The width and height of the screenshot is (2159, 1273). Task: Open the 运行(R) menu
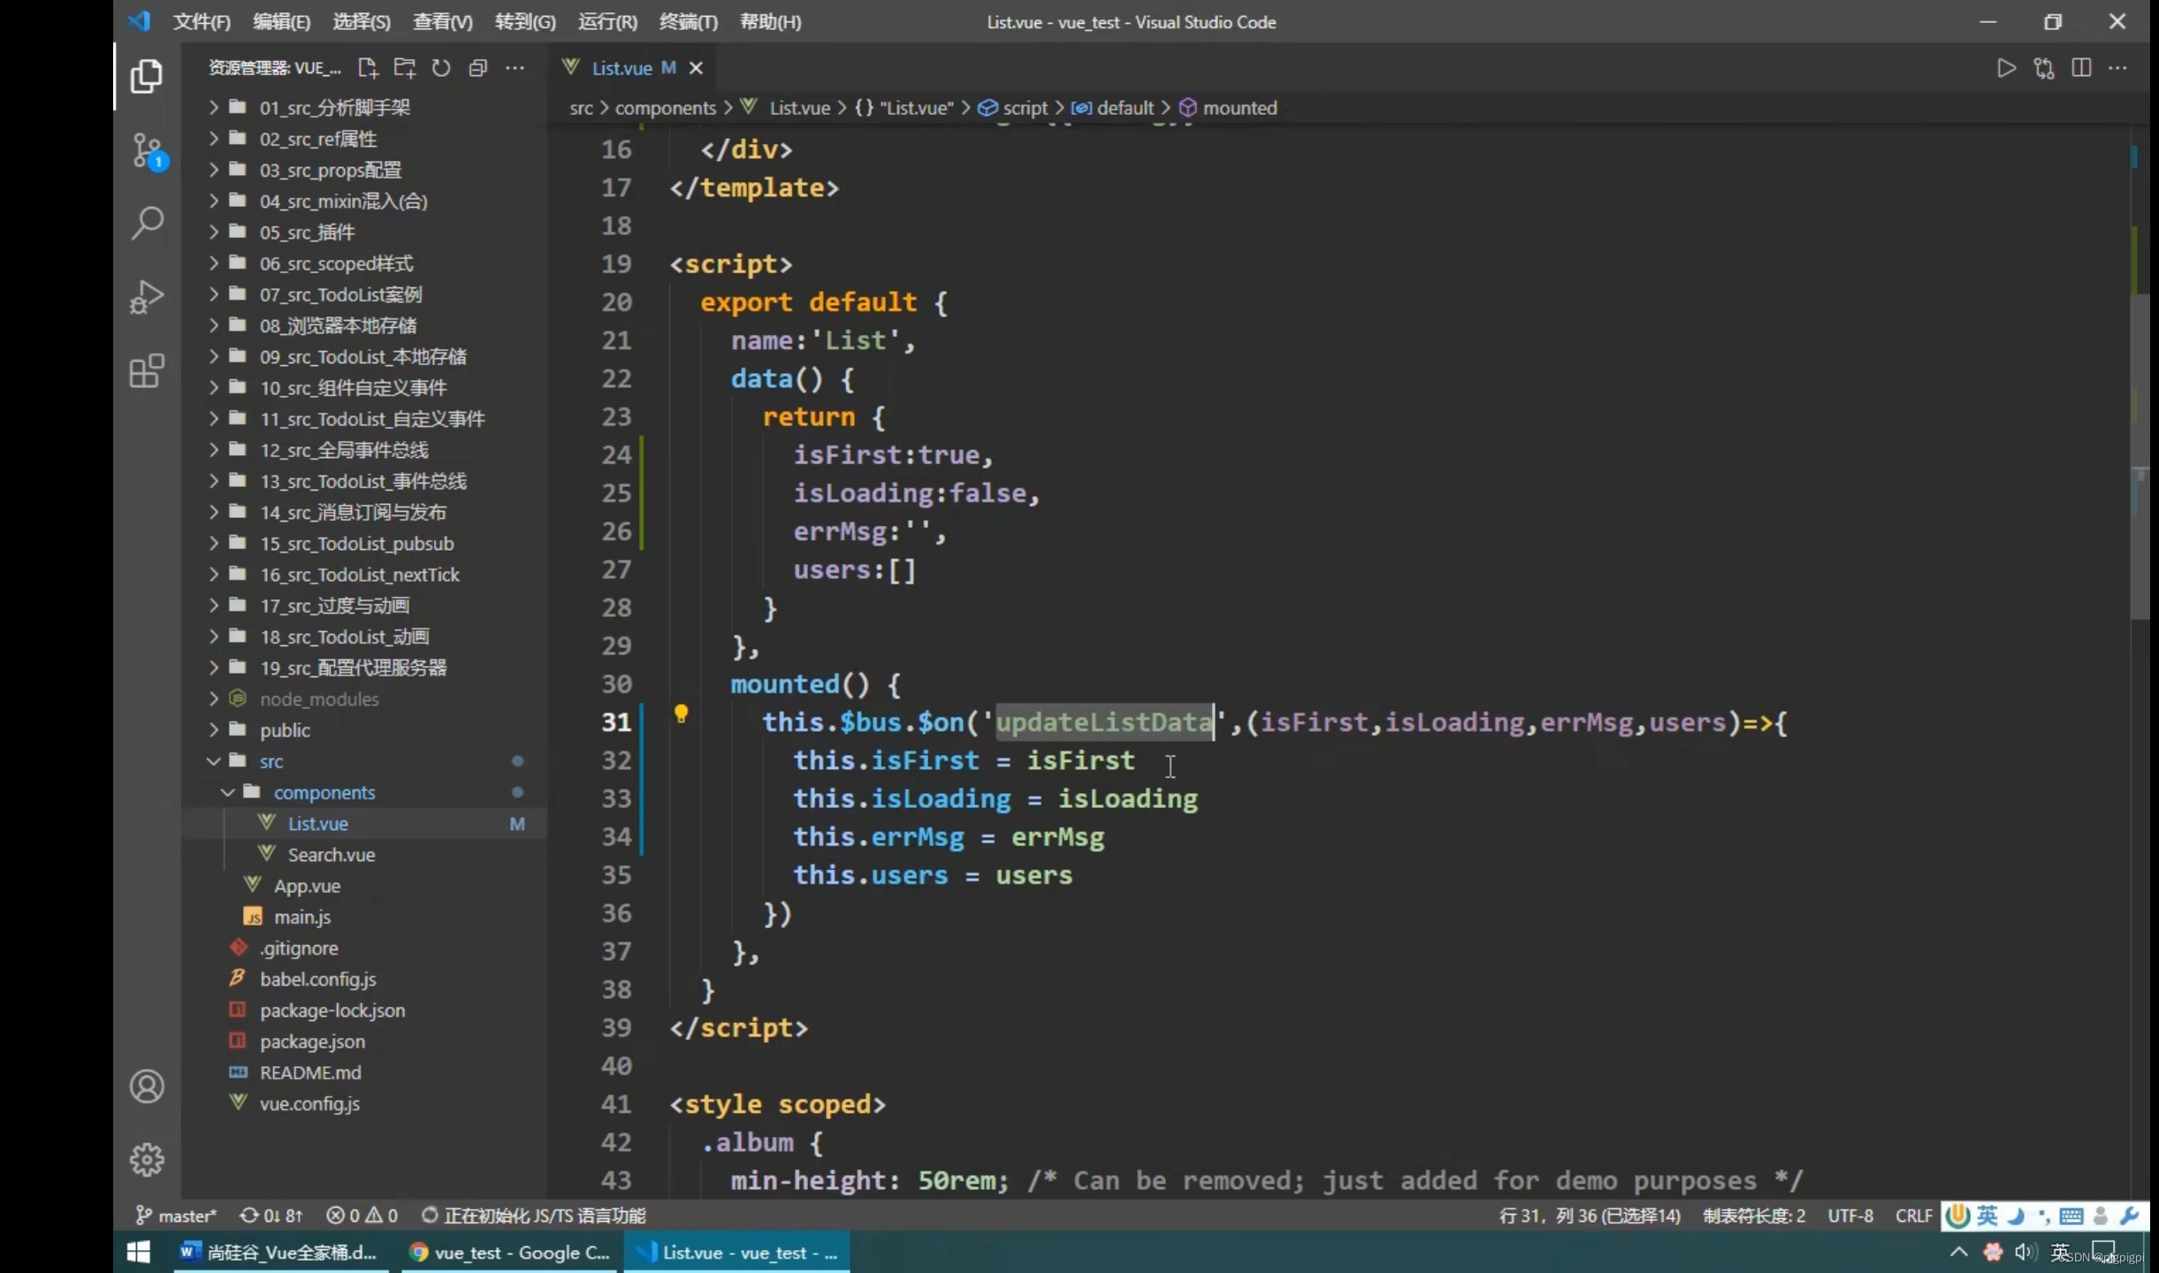pos(607,22)
